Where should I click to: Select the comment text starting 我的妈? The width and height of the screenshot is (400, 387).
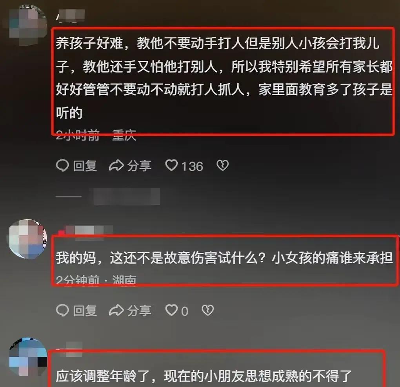(224, 258)
